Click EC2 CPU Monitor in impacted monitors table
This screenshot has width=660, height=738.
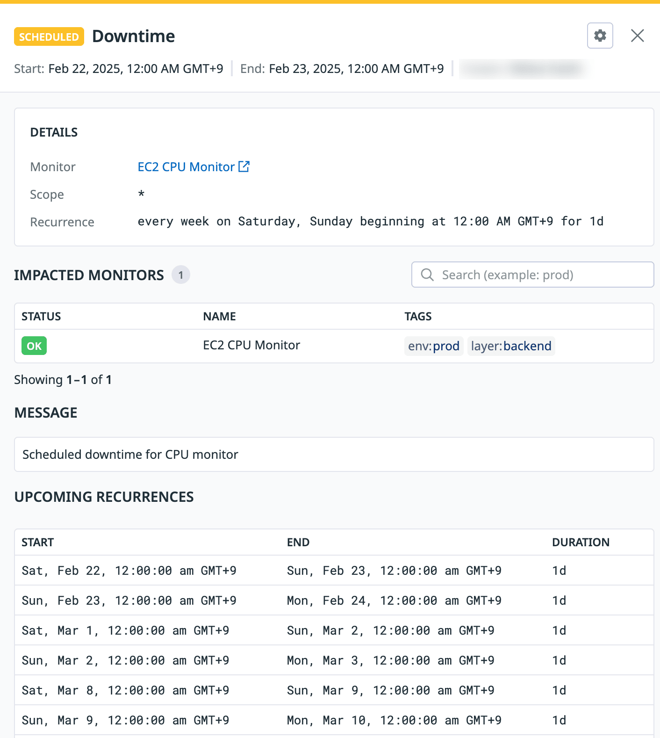251,345
